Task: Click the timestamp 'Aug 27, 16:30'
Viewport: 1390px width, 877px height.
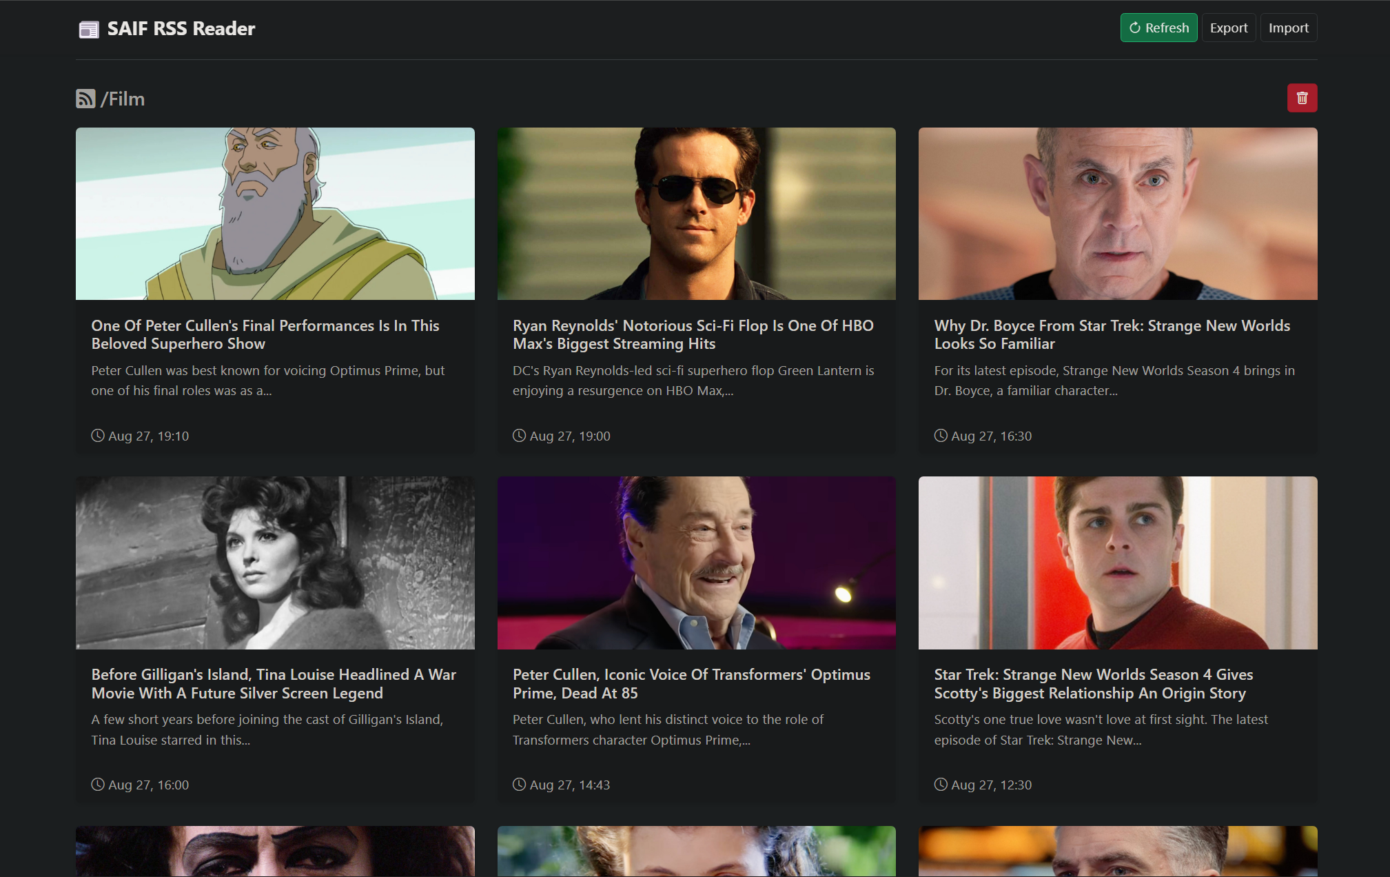Action: (991, 436)
